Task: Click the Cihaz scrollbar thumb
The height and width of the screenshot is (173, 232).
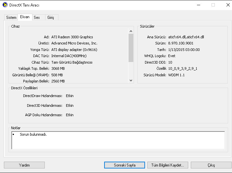Action: click(x=131, y=48)
